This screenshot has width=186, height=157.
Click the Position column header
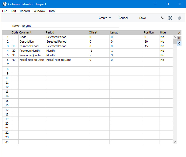149,32
